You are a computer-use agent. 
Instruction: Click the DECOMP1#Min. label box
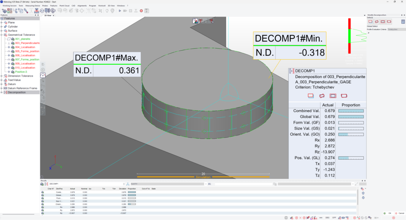pyautogui.click(x=289, y=46)
